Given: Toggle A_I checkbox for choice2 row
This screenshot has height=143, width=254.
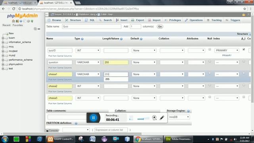Looking at the screenshot, I should pos(244,85).
